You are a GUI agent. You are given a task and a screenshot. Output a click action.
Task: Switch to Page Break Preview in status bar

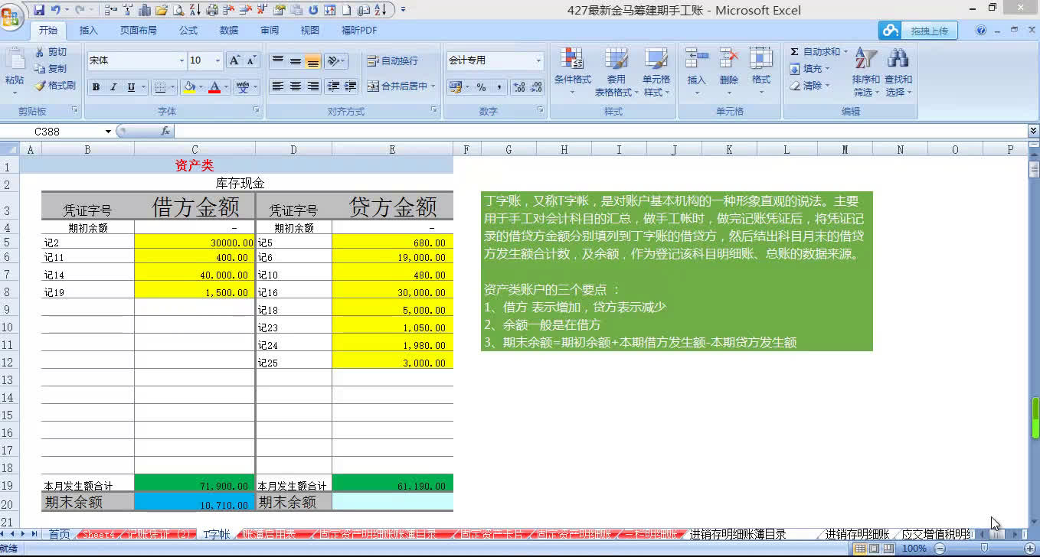(x=888, y=549)
